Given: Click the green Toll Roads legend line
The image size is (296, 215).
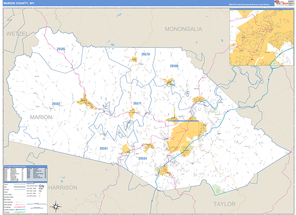Looking at the screenshot, I should pos(20,212).
